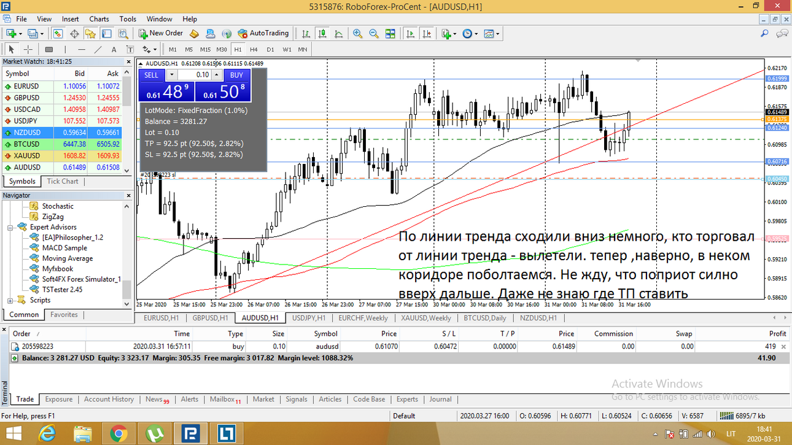
Task: Open the Windows Start button
Action: (12, 433)
